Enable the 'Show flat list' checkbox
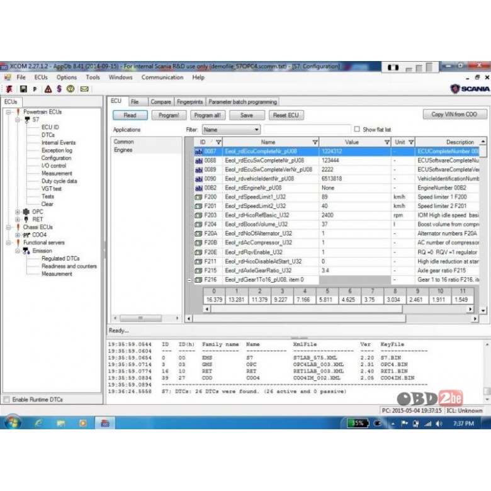491x491 pixels. coord(357,129)
